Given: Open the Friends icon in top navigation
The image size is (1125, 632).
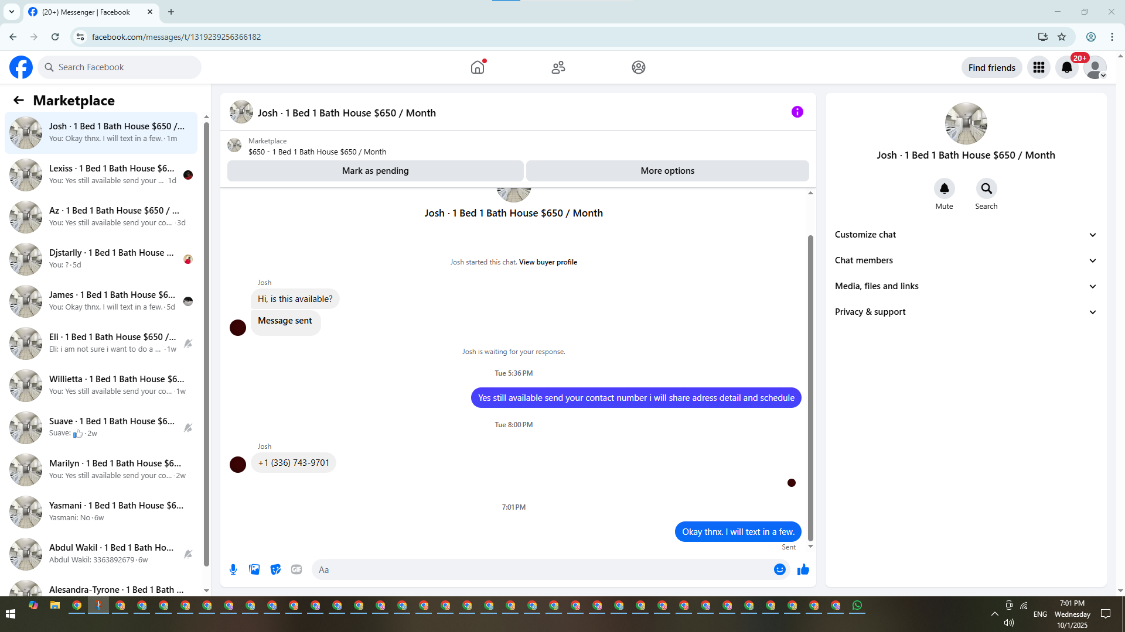Looking at the screenshot, I should tap(558, 67).
